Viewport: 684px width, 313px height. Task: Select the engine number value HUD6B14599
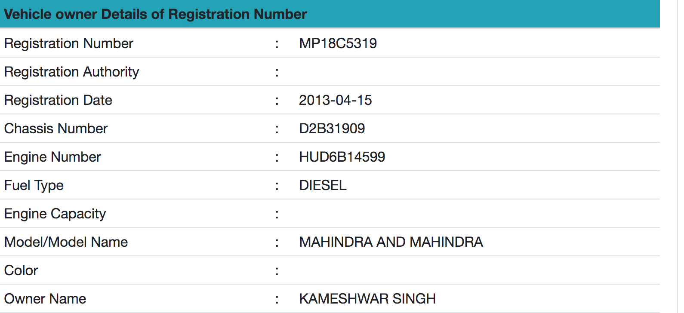pyautogui.click(x=342, y=157)
